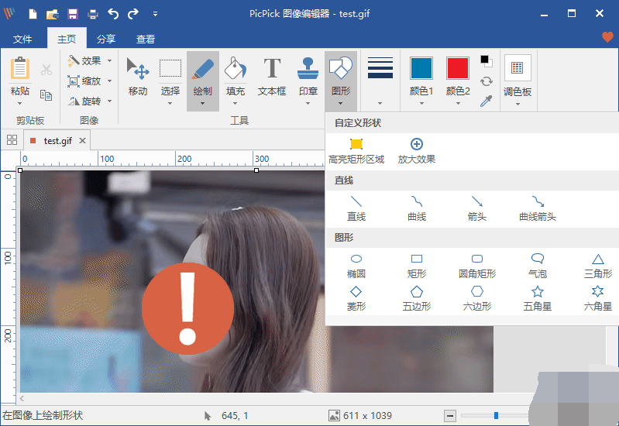Select the 气泡 speech bubble shape
The height and width of the screenshot is (426, 619).
pos(538,266)
